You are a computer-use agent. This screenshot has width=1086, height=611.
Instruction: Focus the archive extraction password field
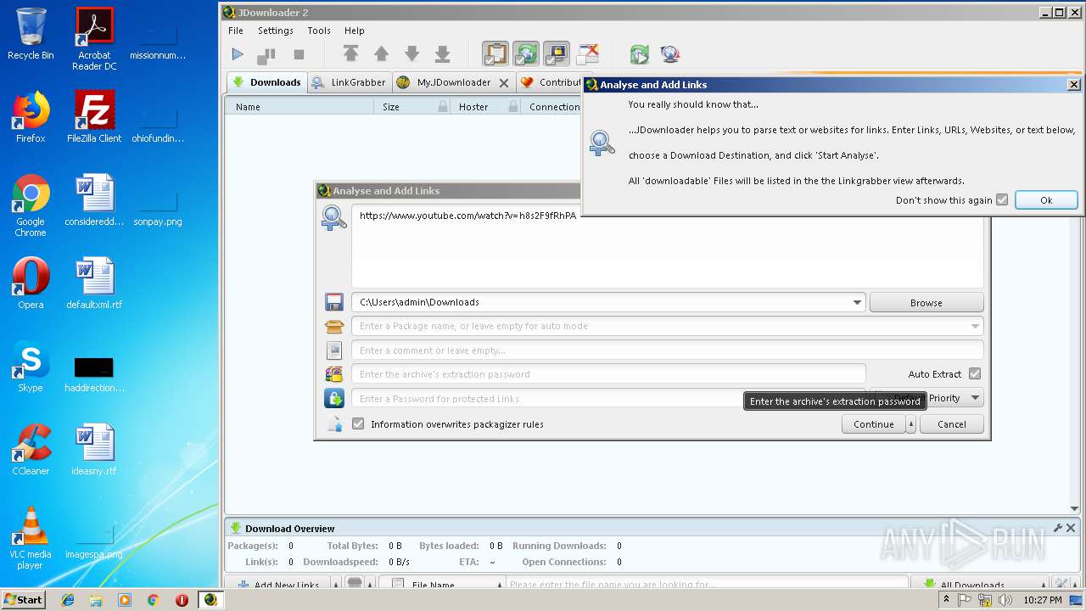coord(608,374)
